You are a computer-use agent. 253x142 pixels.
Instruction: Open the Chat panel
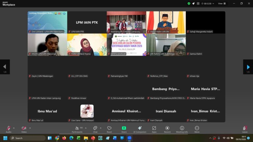coord(95,130)
